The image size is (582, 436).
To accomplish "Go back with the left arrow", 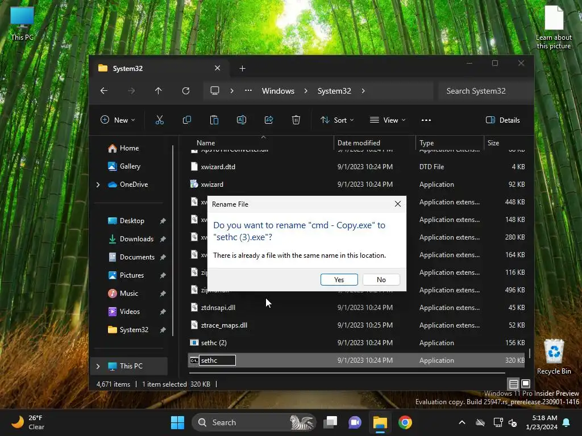I will (104, 91).
